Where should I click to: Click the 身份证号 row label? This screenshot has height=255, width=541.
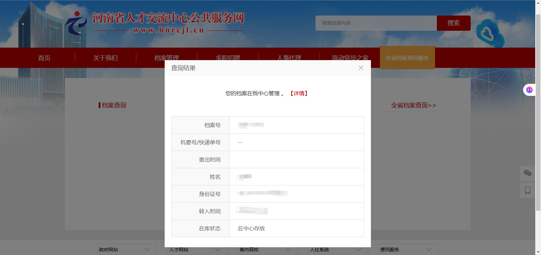[210, 194]
